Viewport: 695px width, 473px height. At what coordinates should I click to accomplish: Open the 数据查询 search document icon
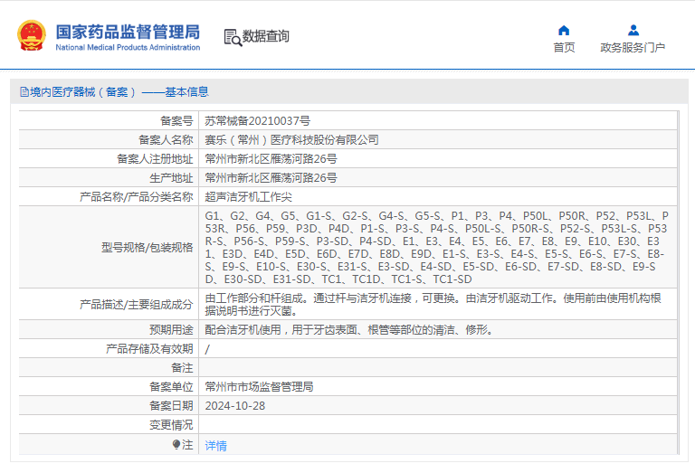pyautogui.click(x=233, y=38)
